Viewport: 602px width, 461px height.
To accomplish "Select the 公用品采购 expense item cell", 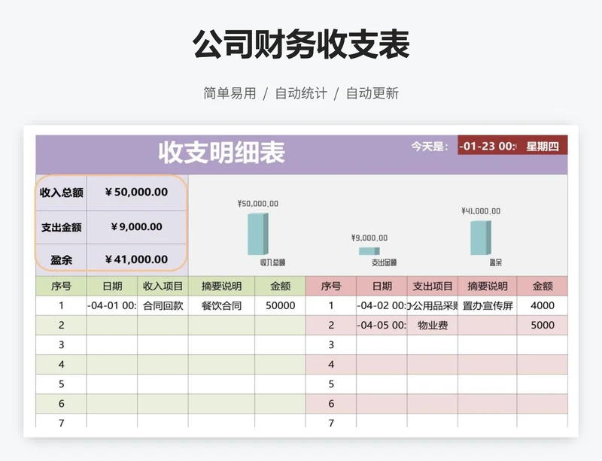I will click(433, 305).
